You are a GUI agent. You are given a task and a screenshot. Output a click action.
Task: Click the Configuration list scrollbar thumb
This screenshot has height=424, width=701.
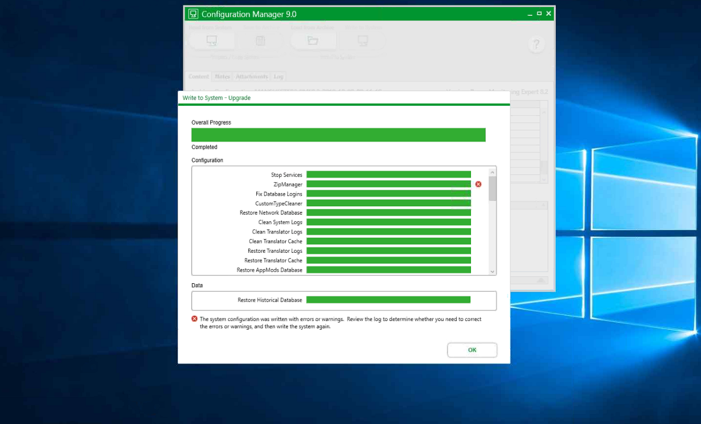[x=492, y=189]
